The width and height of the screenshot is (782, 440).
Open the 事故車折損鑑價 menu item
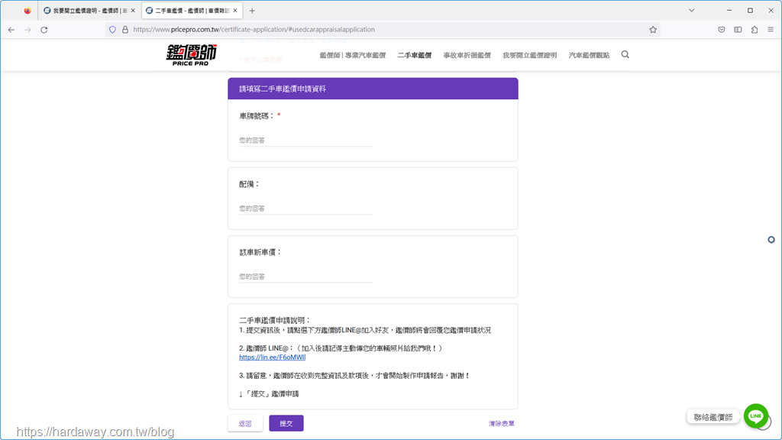467,56
